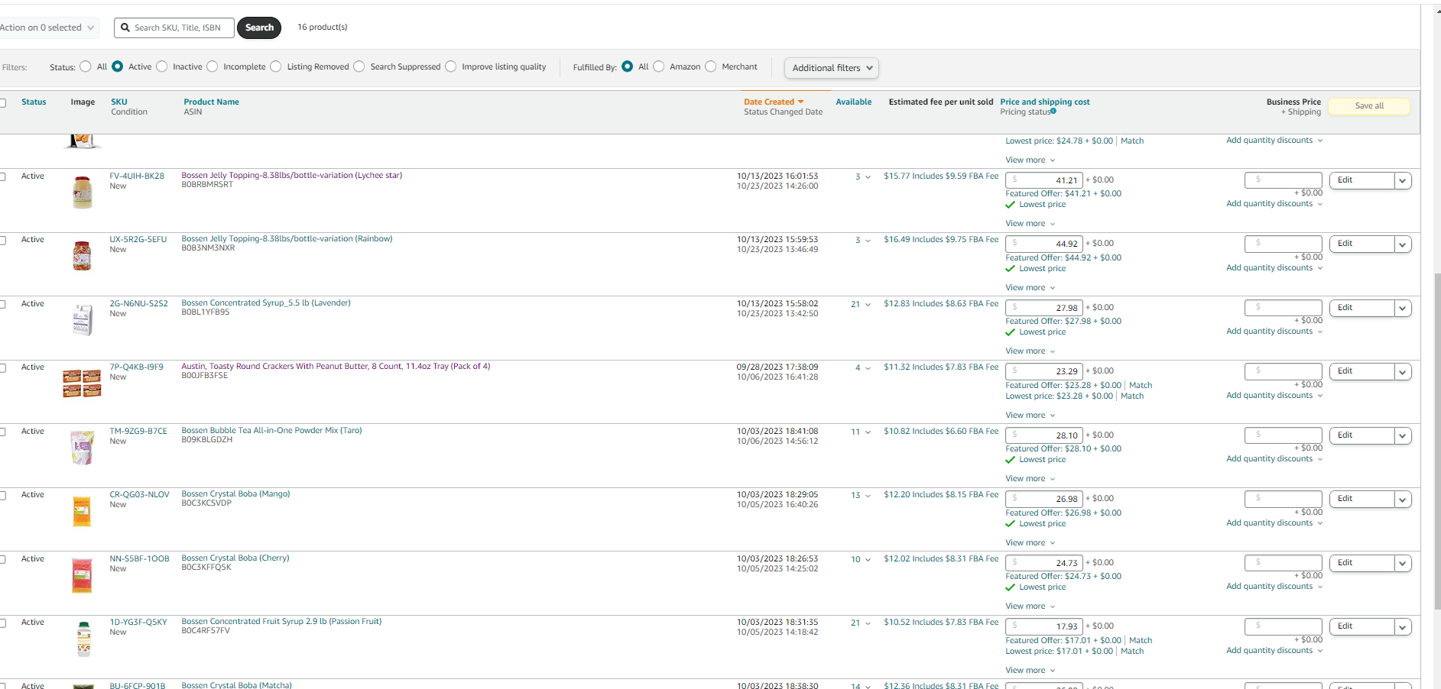
Task: Expand Add quantity discounts for Mango boba row
Action: pyautogui.click(x=1274, y=523)
